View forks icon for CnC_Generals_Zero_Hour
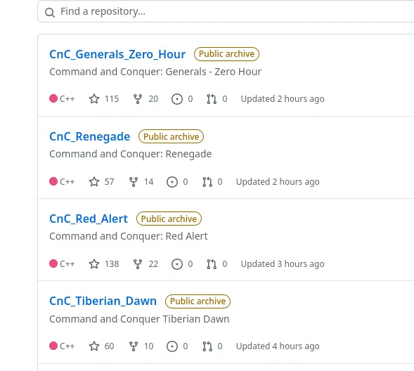 tap(138, 99)
